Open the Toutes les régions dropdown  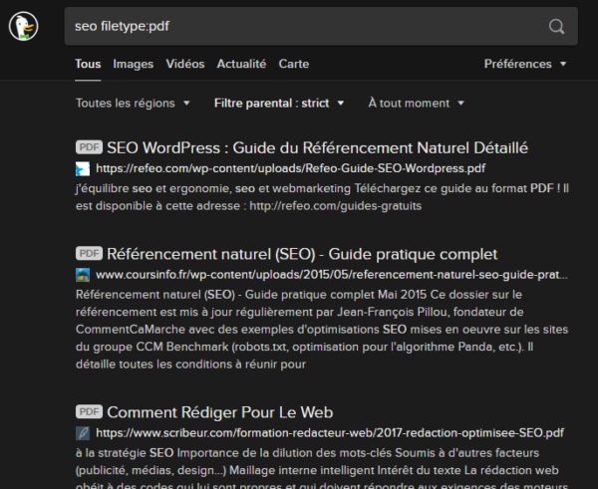[x=133, y=103]
